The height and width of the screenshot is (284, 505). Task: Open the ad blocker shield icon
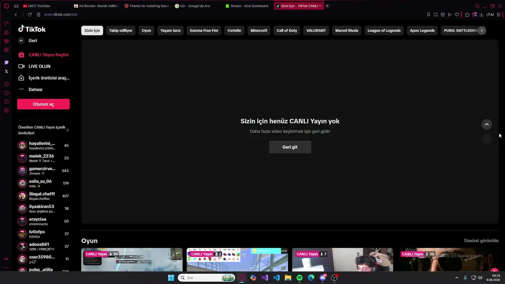[443, 15]
